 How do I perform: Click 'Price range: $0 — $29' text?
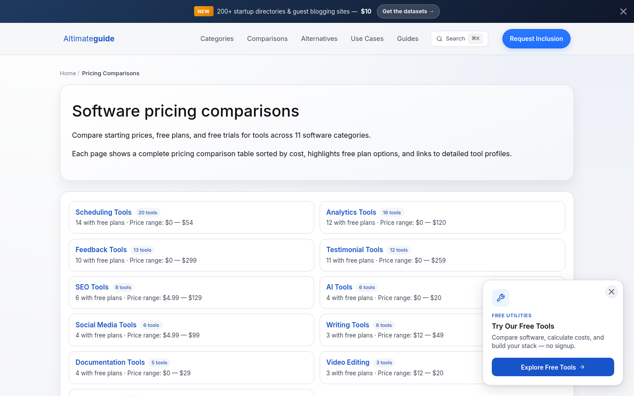pos(159,373)
